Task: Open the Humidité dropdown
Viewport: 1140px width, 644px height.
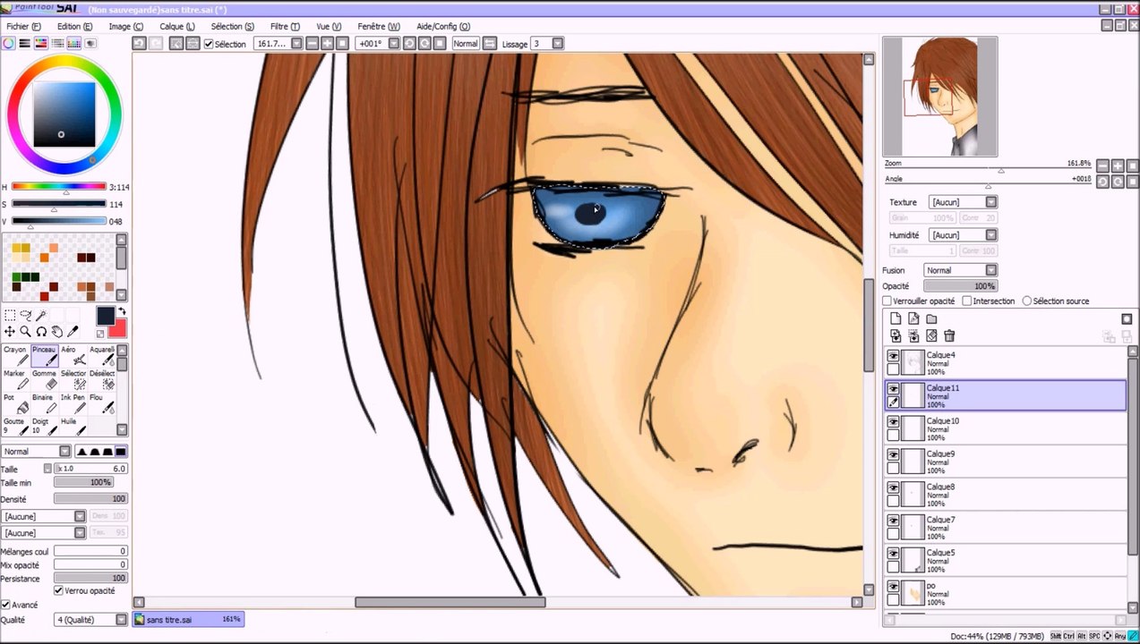Action: tap(963, 235)
